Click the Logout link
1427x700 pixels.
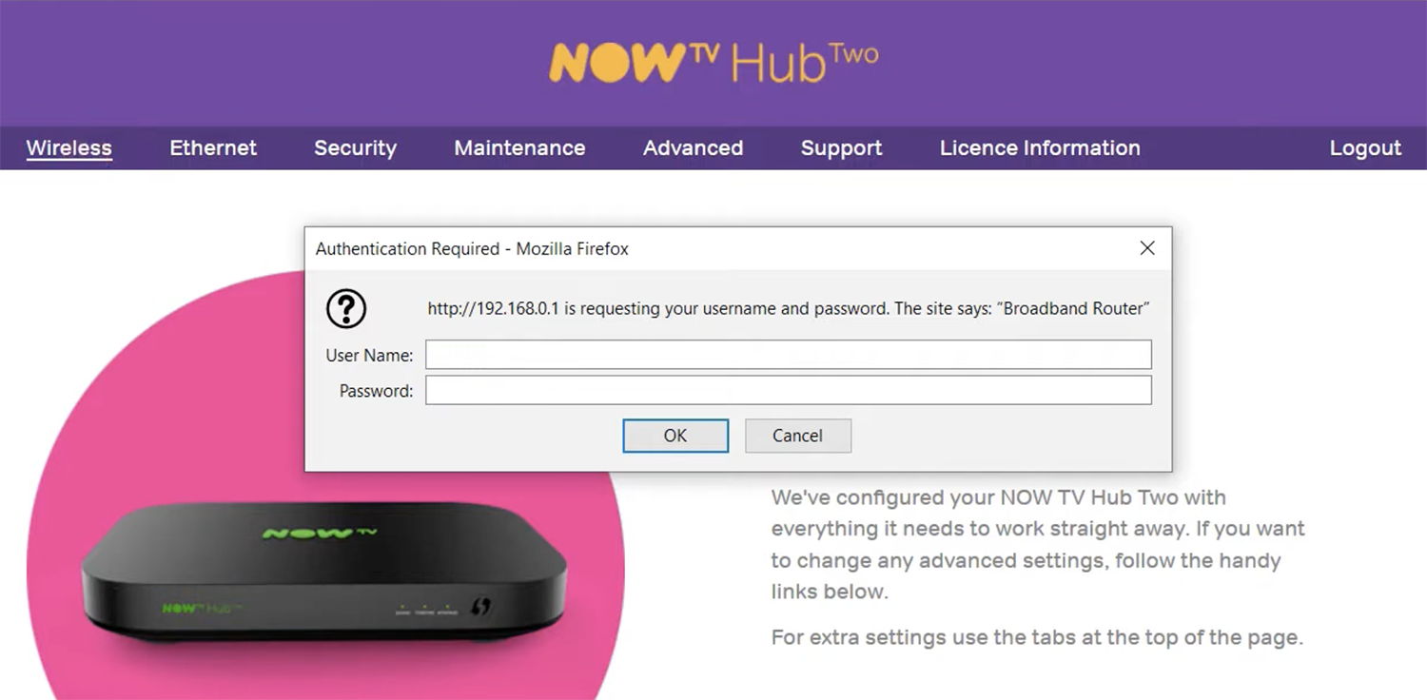[x=1365, y=148]
